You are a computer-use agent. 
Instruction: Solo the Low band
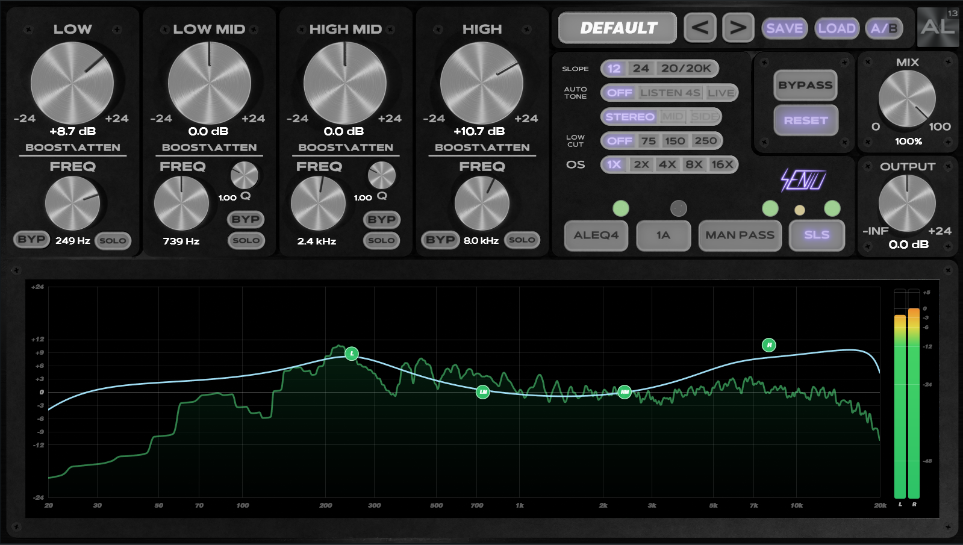[113, 240]
